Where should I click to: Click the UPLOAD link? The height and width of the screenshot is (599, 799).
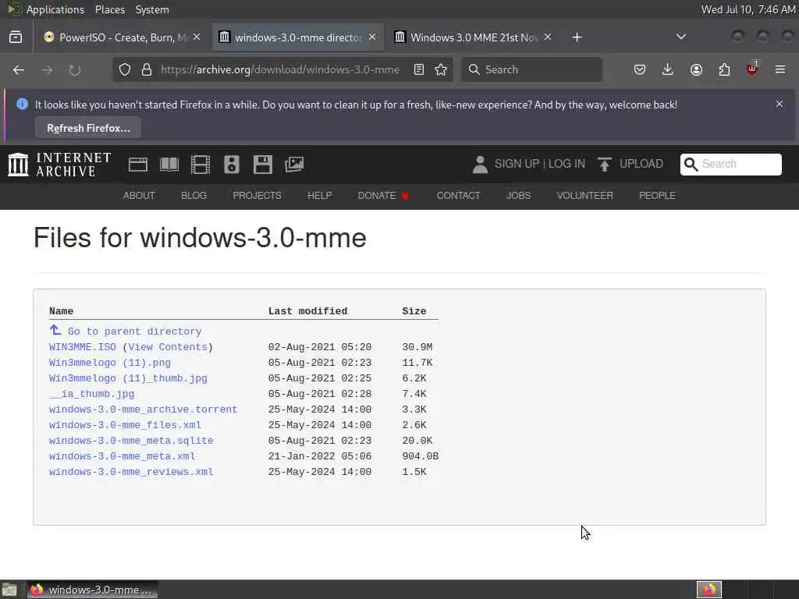[641, 164]
